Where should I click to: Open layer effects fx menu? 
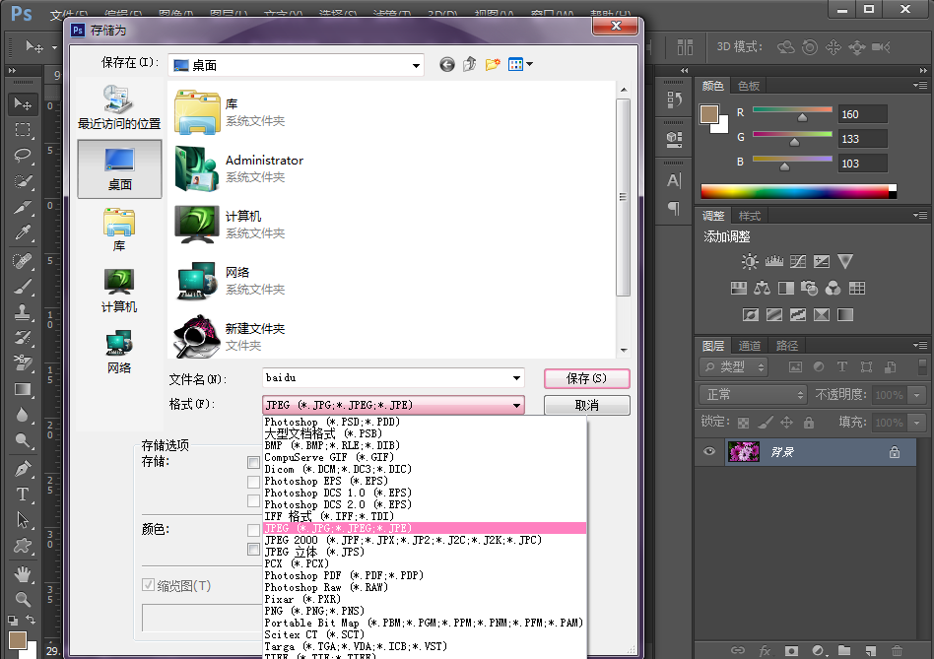[765, 651]
